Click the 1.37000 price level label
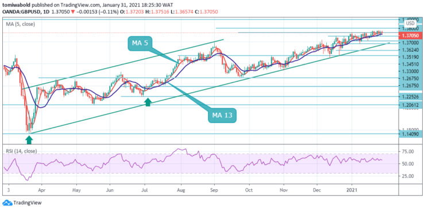Viewport: 425px width, 210px height. click(x=411, y=43)
